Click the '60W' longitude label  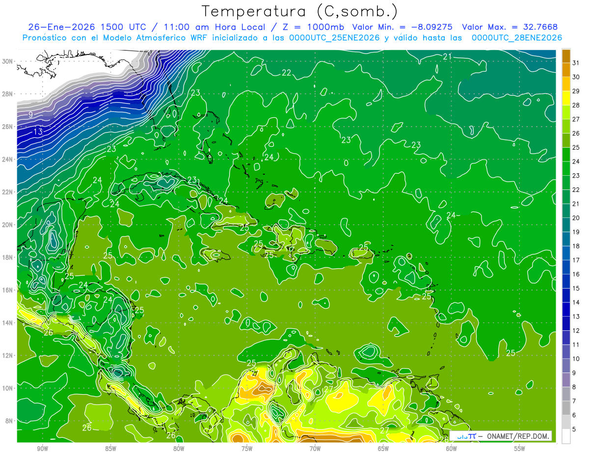click(x=452, y=449)
